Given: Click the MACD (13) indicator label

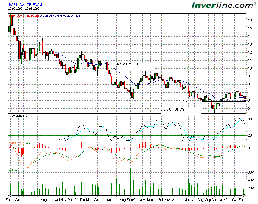Looking at the screenshot, I should [17, 143].
